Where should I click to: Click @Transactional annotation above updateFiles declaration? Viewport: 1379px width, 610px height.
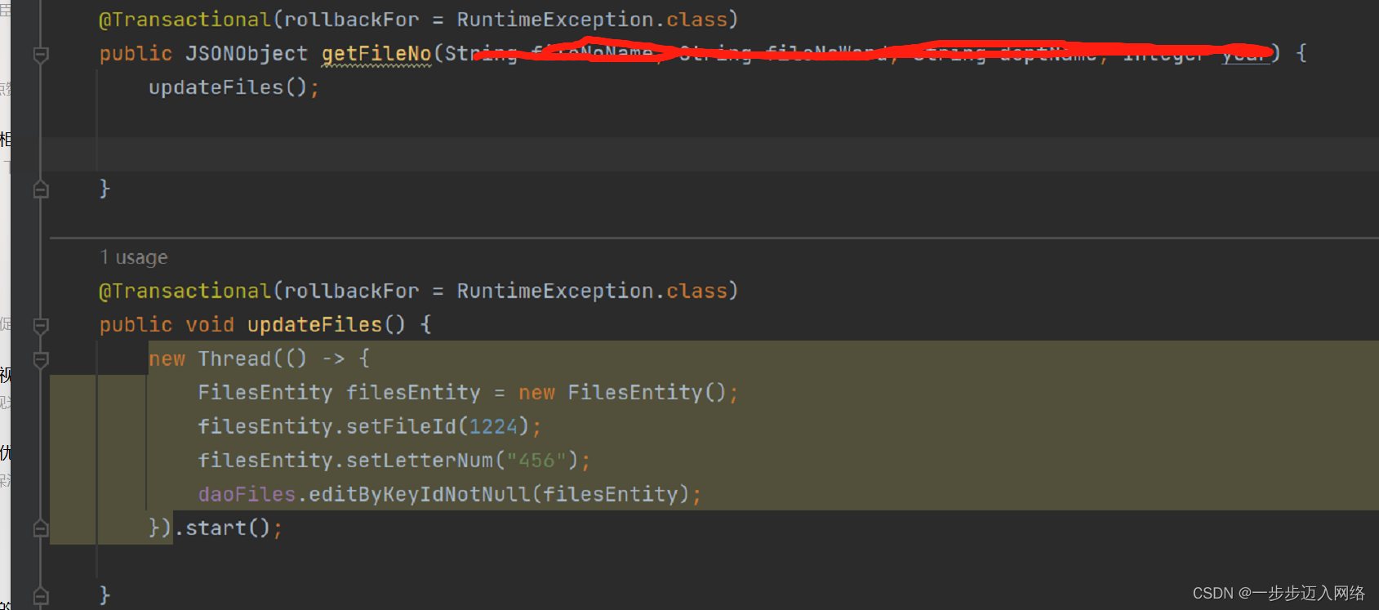click(185, 292)
